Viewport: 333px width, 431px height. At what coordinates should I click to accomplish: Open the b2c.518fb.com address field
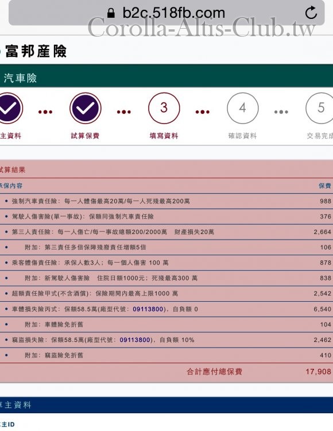pyautogui.click(x=166, y=13)
